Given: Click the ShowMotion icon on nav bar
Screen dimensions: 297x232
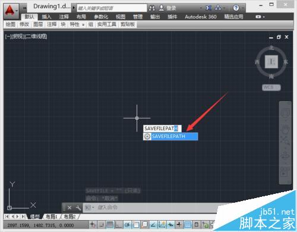Looking at the screenshot, I should pos(285,172).
